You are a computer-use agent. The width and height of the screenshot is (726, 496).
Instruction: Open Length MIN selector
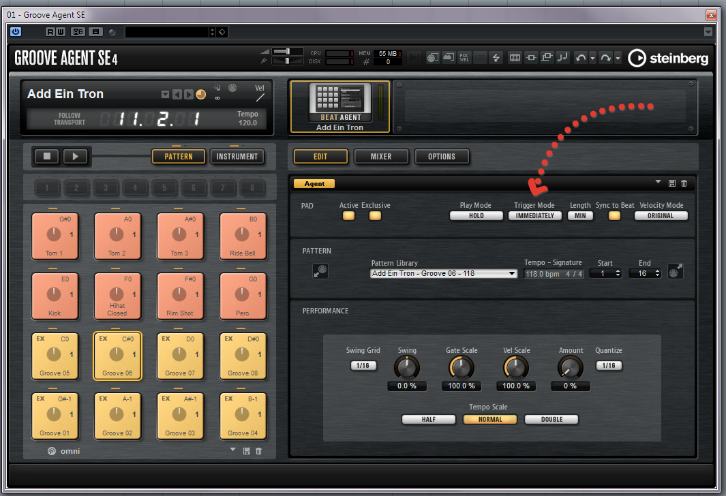click(580, 215)
